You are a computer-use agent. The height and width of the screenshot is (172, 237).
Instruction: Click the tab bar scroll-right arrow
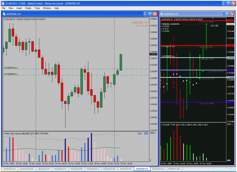234,169
